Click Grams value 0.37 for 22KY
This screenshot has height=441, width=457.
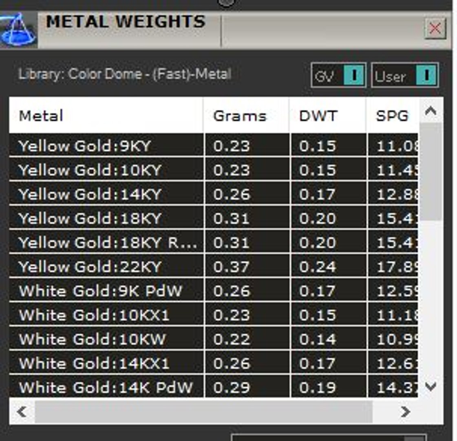tap(232, 267)
